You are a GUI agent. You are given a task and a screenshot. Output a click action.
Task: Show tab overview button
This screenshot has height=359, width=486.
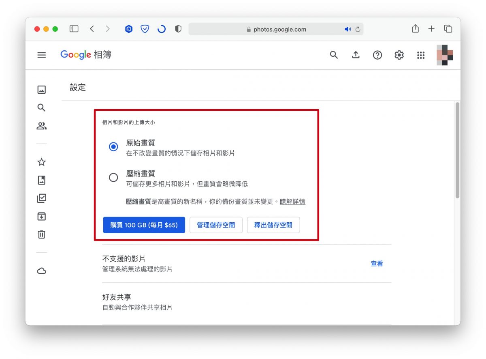448,29
